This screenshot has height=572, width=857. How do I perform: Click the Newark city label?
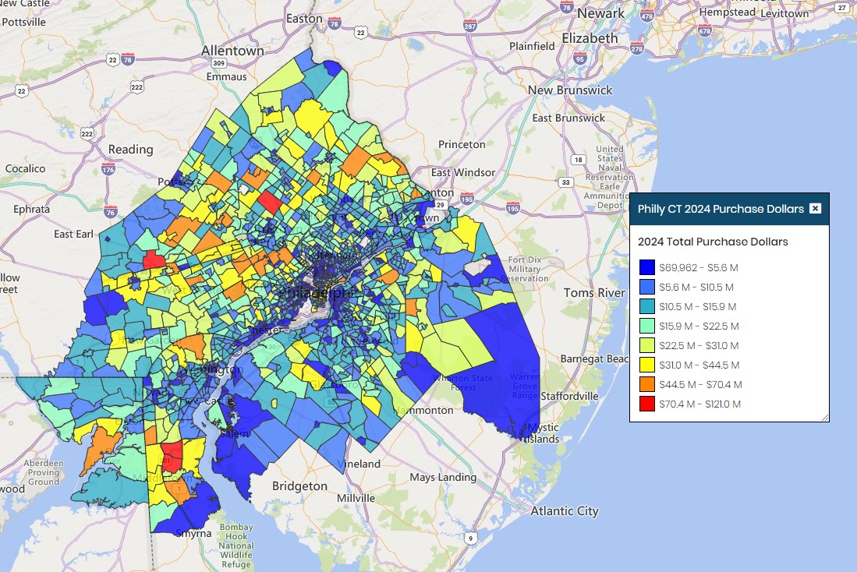coord(600,13)
